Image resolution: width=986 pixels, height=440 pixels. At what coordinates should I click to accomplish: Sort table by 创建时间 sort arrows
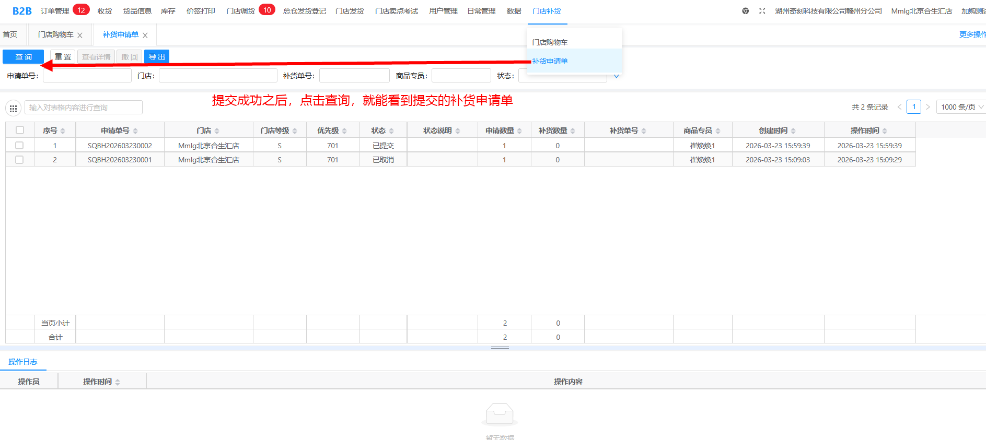[793, 131]
